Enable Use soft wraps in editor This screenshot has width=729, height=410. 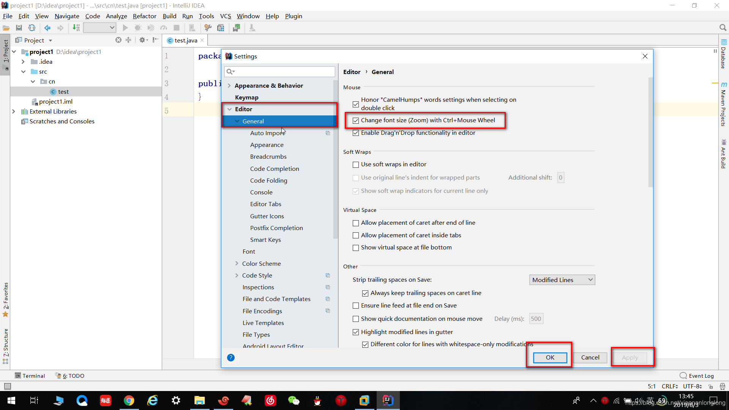[x=356, y=164]
